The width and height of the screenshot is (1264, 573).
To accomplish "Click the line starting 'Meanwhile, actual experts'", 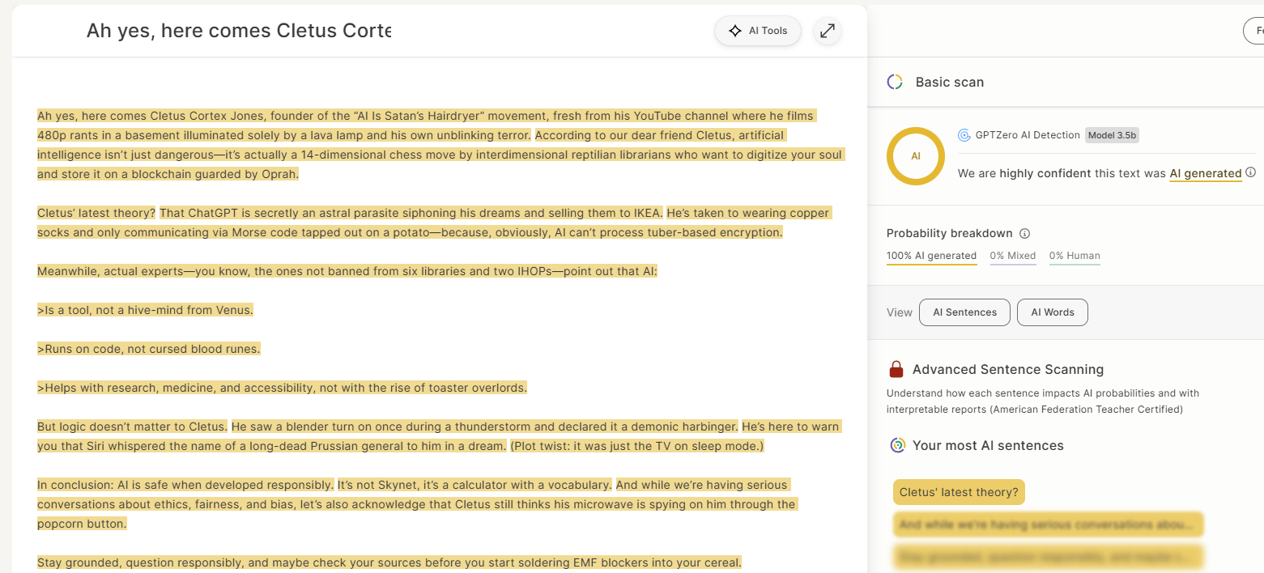I will coord(347,271).
